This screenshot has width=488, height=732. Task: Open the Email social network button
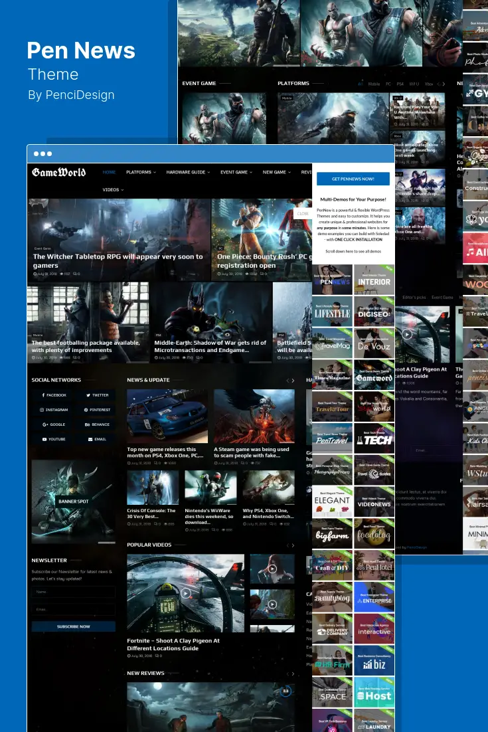click(x=97, y=439)
